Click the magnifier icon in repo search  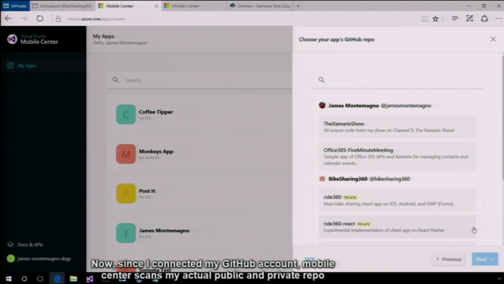(x=321, y=80)
